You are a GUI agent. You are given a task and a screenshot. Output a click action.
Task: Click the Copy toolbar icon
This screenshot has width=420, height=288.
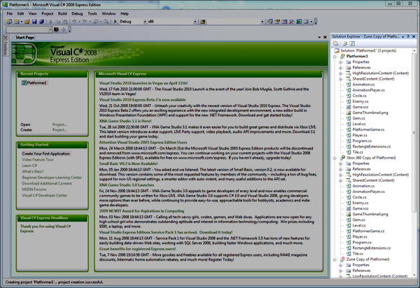(x=57, y=22)
